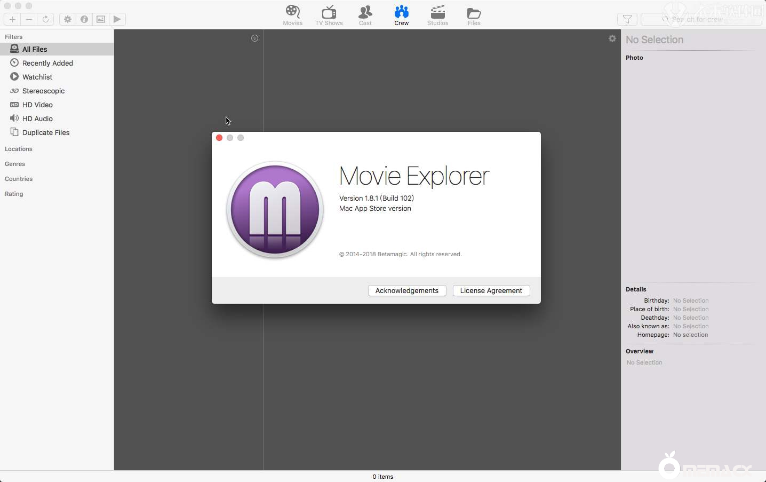Viewport: 766px width, 482px height.
Task: Click the Search for crew field
Action: (701, 19)
